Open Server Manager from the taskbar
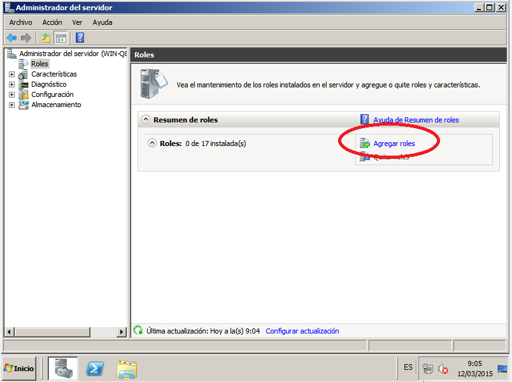Screen dimensions: 512x382 point(63,368)
